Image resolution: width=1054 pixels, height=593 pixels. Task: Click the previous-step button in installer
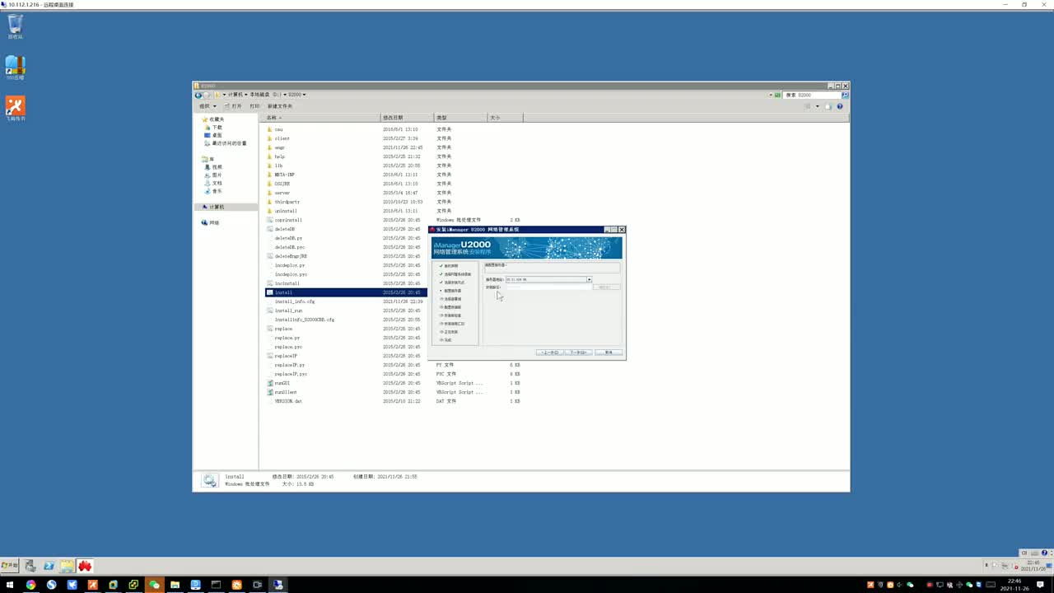550,353
